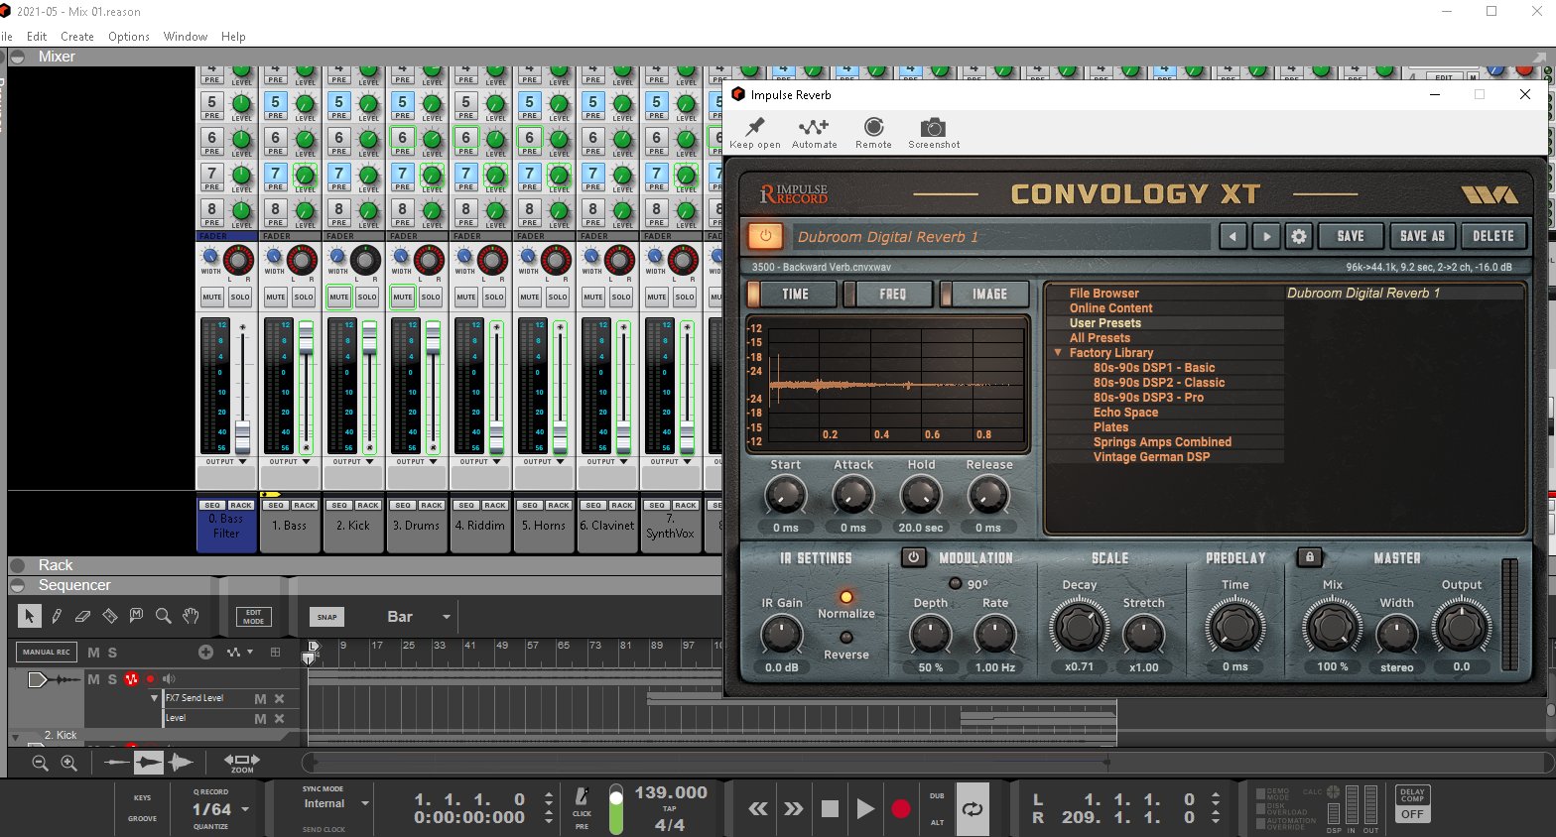
Task: Save the current preset
Action: coord(1351,236)
